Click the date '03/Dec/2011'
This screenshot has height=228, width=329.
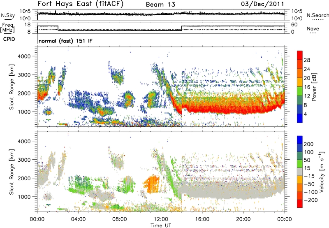[262, 4]
